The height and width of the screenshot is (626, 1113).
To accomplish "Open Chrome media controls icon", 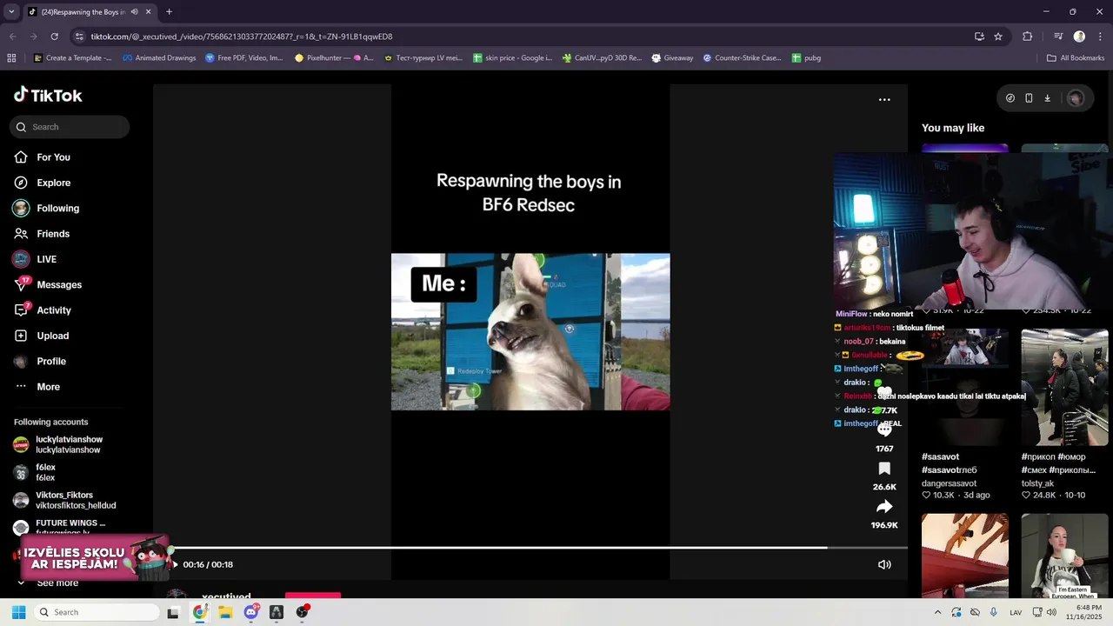I will pyautogui.click(x=1058, y=37).
